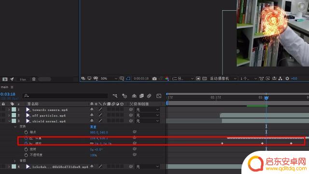Collapse the shield normal.mp4 layer

9,121
